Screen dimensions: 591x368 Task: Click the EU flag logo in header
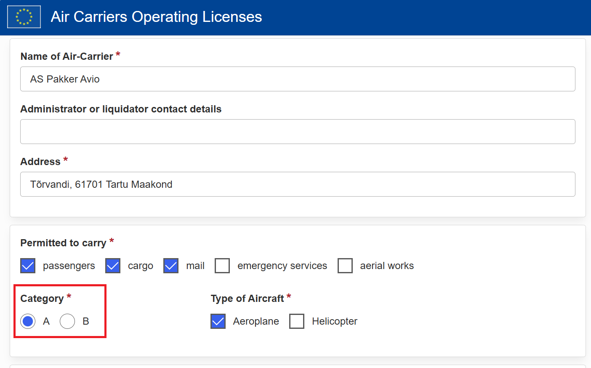click(24, 17)
